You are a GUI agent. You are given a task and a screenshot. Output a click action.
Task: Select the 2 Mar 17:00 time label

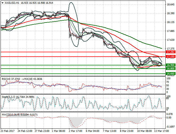point(75,131)
